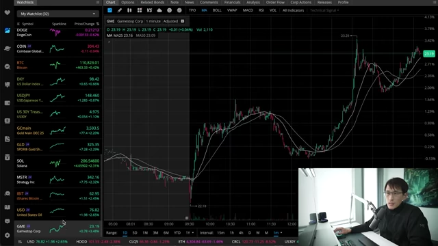Expand the 1Y range dropdown
Screen dimensions: 438x246
[x=190, y=232]
